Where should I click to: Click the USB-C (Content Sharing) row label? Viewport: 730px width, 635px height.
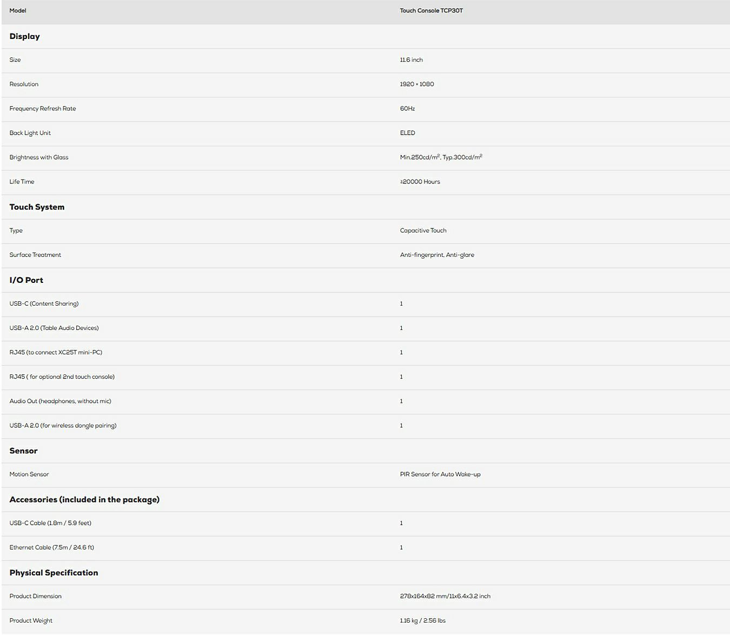tap(44, 304)
